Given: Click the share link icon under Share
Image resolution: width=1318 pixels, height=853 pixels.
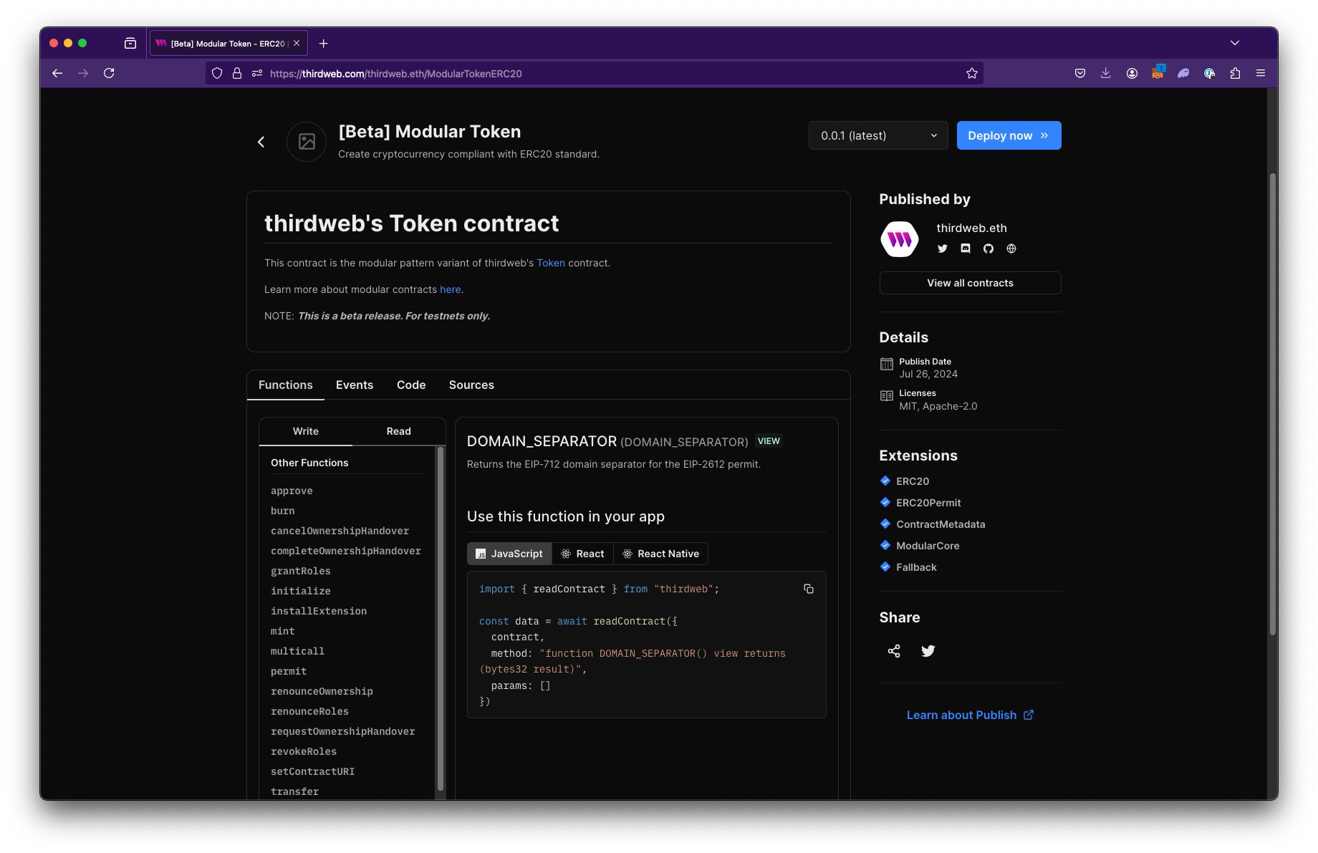Looking at the screenshot, I should pyautogui.click(x=894, y=651).
